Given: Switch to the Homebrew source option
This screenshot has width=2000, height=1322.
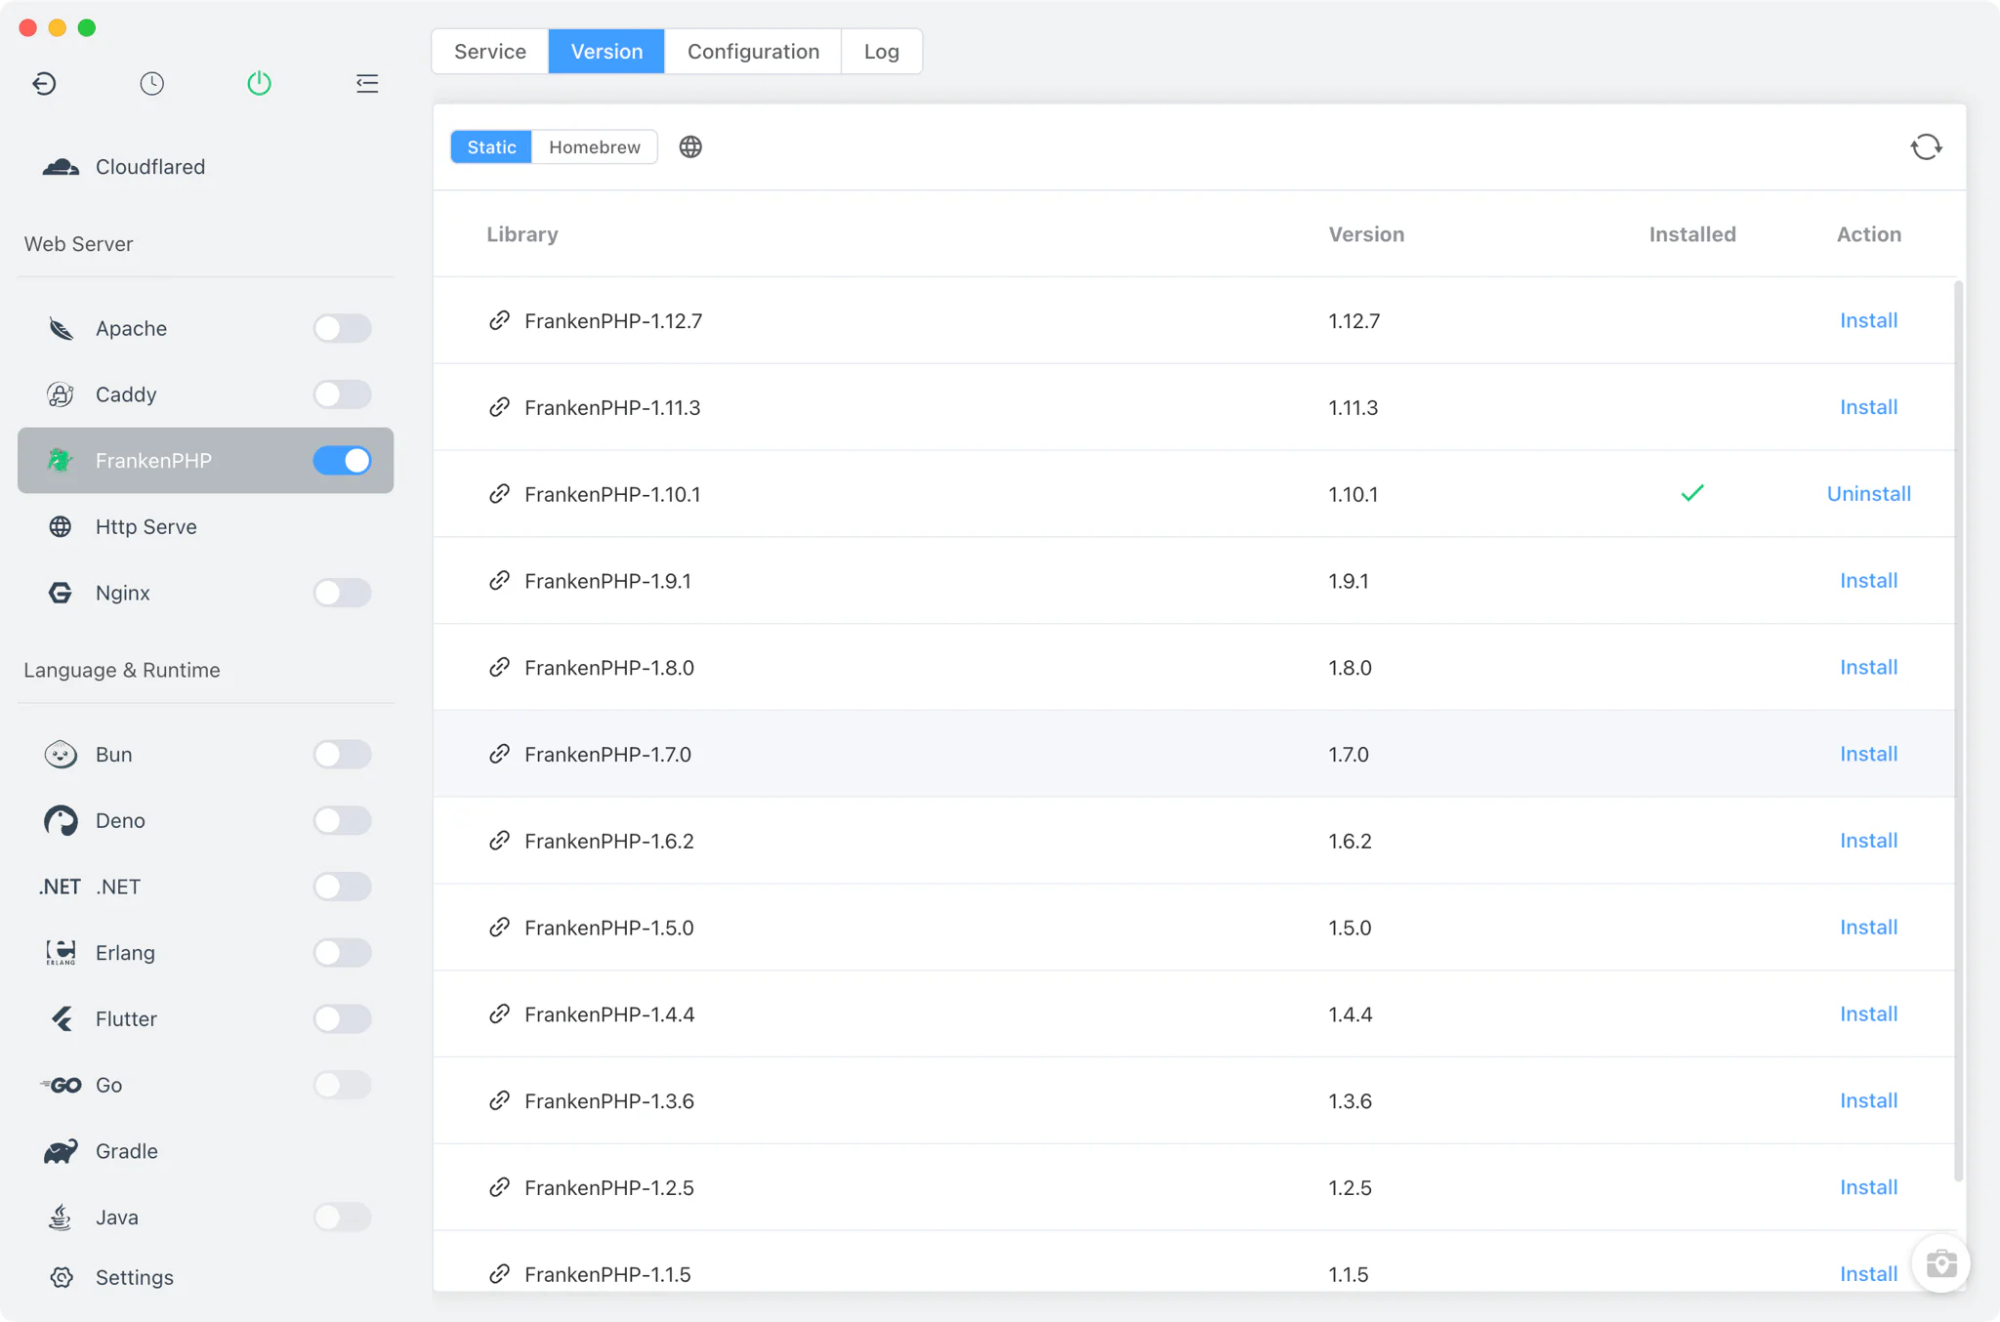Looking at the screenshot, I should [595, 147].
